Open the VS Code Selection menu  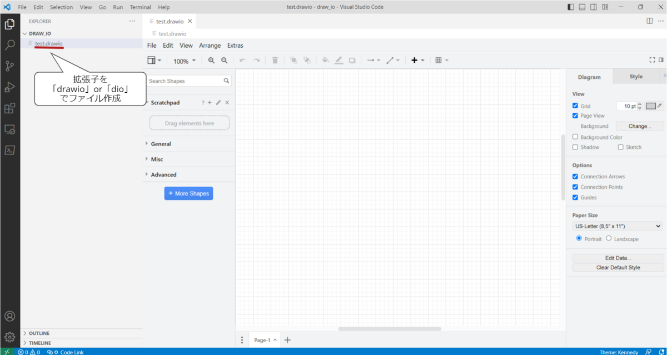61,7
